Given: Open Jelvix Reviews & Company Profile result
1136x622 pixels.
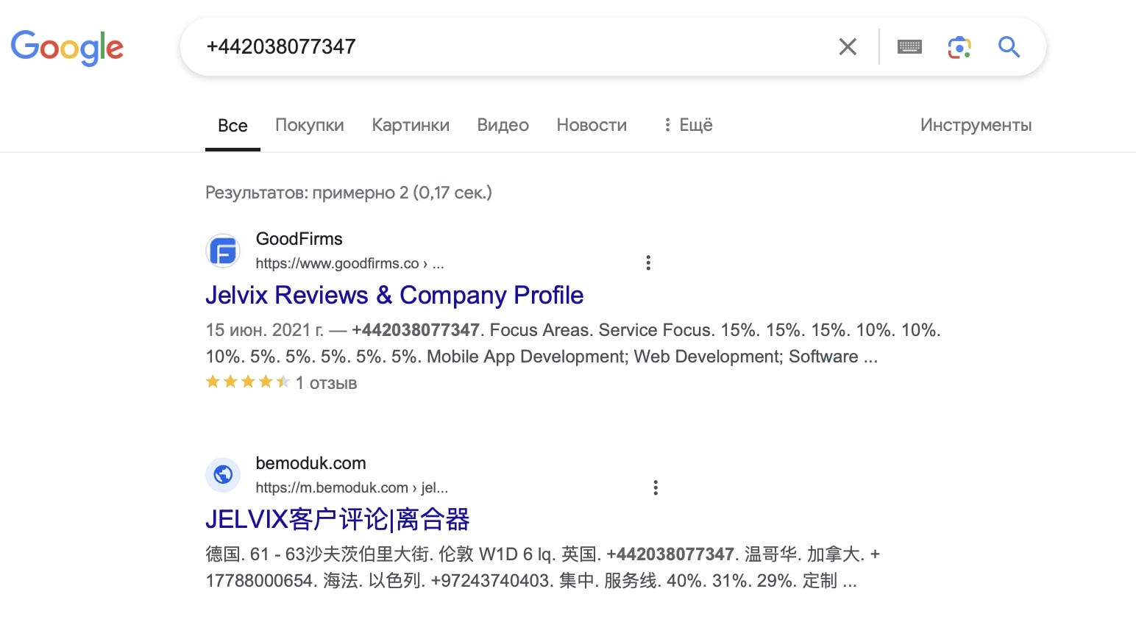Looking at the screenshot, I should (394, 295).
